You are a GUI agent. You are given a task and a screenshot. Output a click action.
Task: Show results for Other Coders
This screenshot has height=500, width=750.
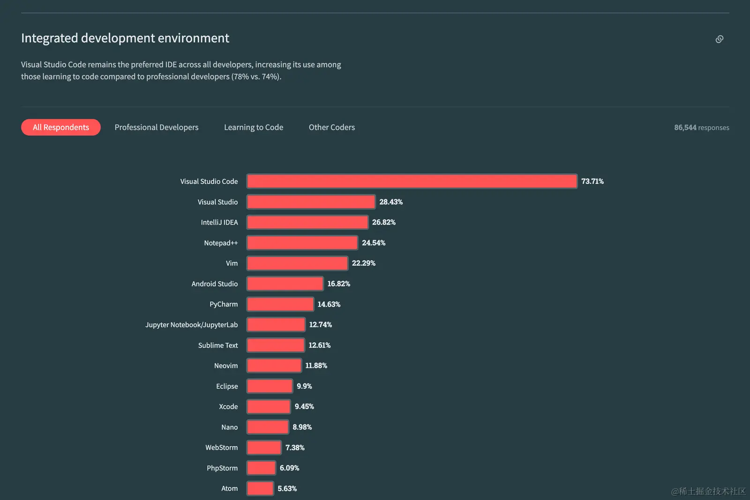[x=332, y=127]
